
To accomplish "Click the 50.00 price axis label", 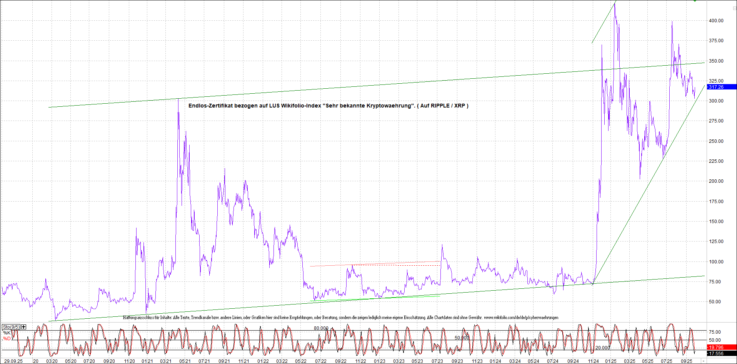I will click(716, 302).
